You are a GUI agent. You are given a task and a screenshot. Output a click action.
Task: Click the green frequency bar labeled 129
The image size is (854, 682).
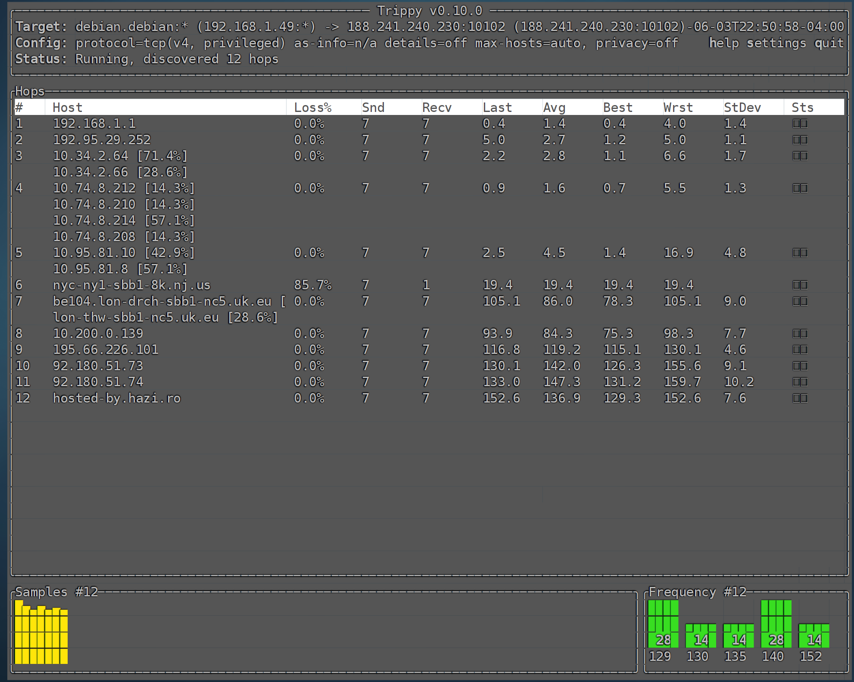click(x=663, y=623)
